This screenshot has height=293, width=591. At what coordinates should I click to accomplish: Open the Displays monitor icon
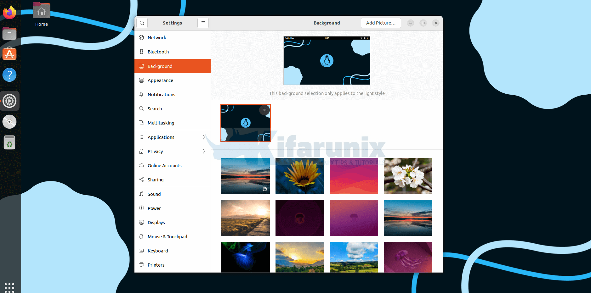[142, 222]
